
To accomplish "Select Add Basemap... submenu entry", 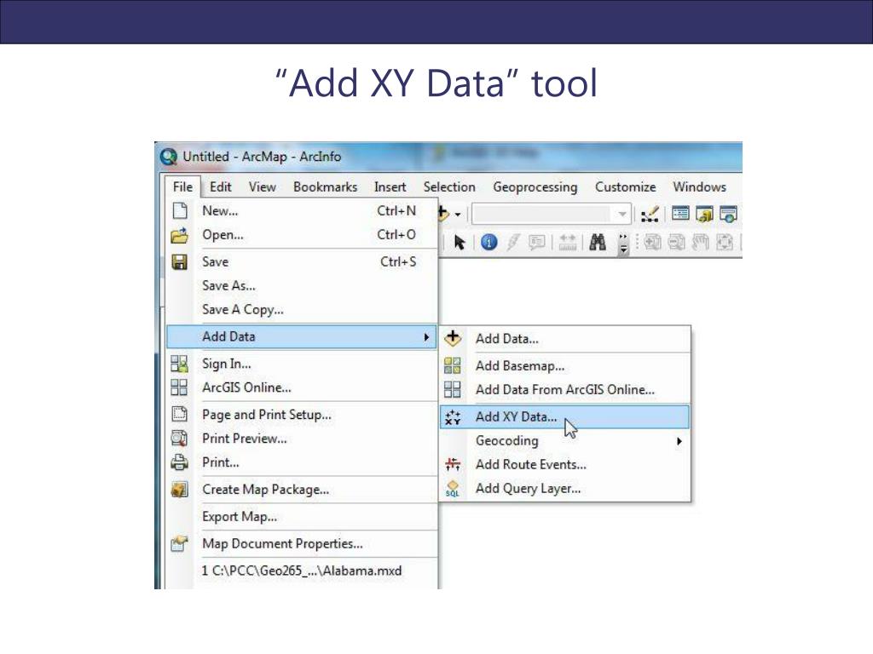I will tap(564, 366).
